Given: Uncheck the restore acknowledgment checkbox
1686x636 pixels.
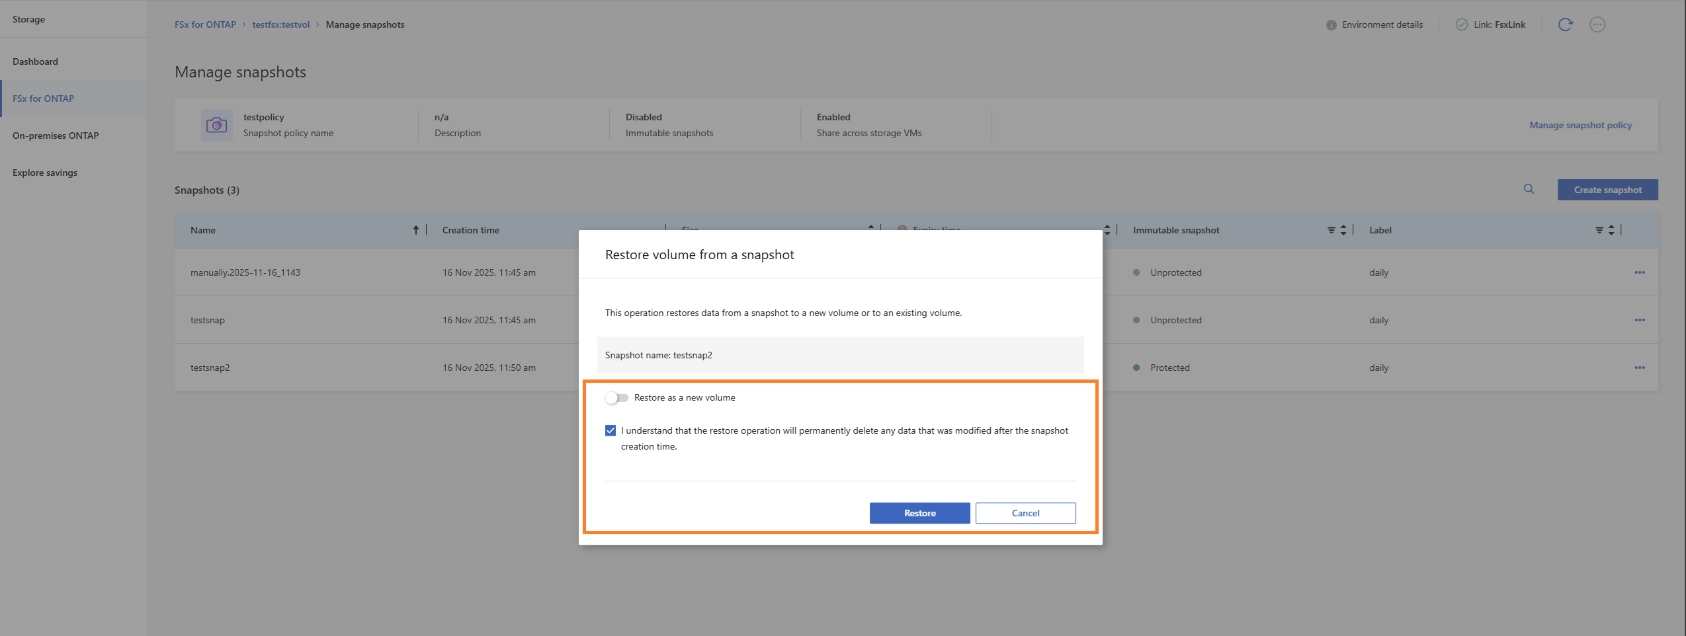Looking at the screenshot, I should coord(611,430).
